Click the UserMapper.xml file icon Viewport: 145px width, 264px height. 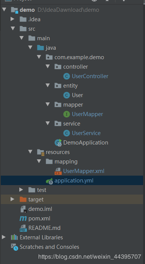[x=58, y=171]
